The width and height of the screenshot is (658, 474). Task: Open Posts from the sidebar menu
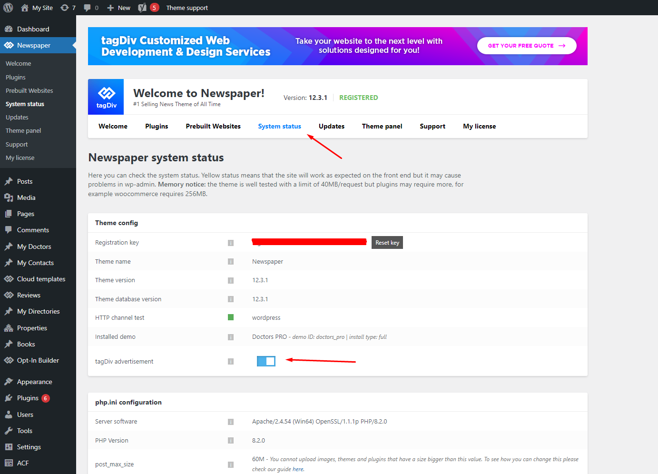click(38, 181)
